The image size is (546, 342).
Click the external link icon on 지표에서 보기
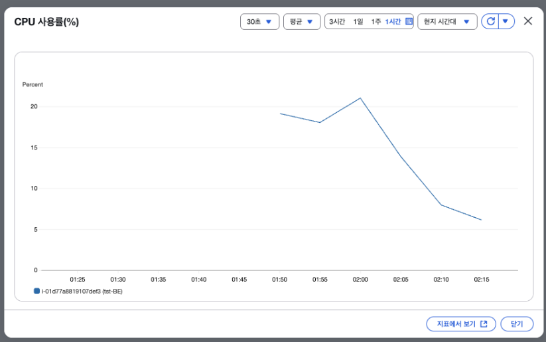tap(484, 324)
